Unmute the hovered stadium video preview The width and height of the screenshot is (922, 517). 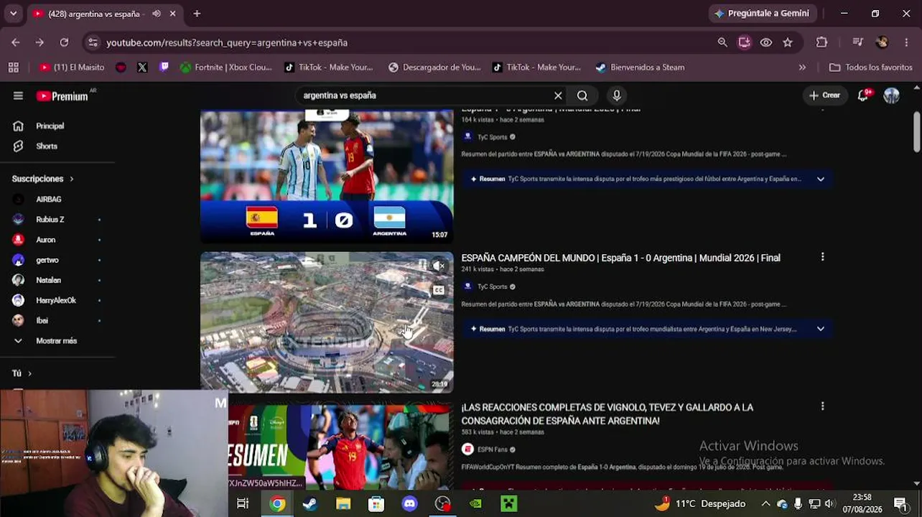click(x=439, y=266)
